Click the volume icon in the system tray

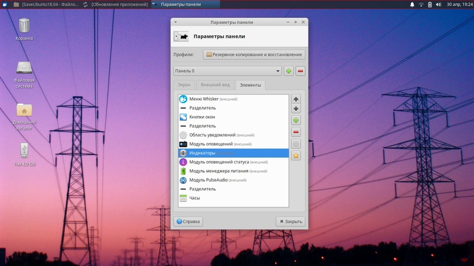click(438, 4)
